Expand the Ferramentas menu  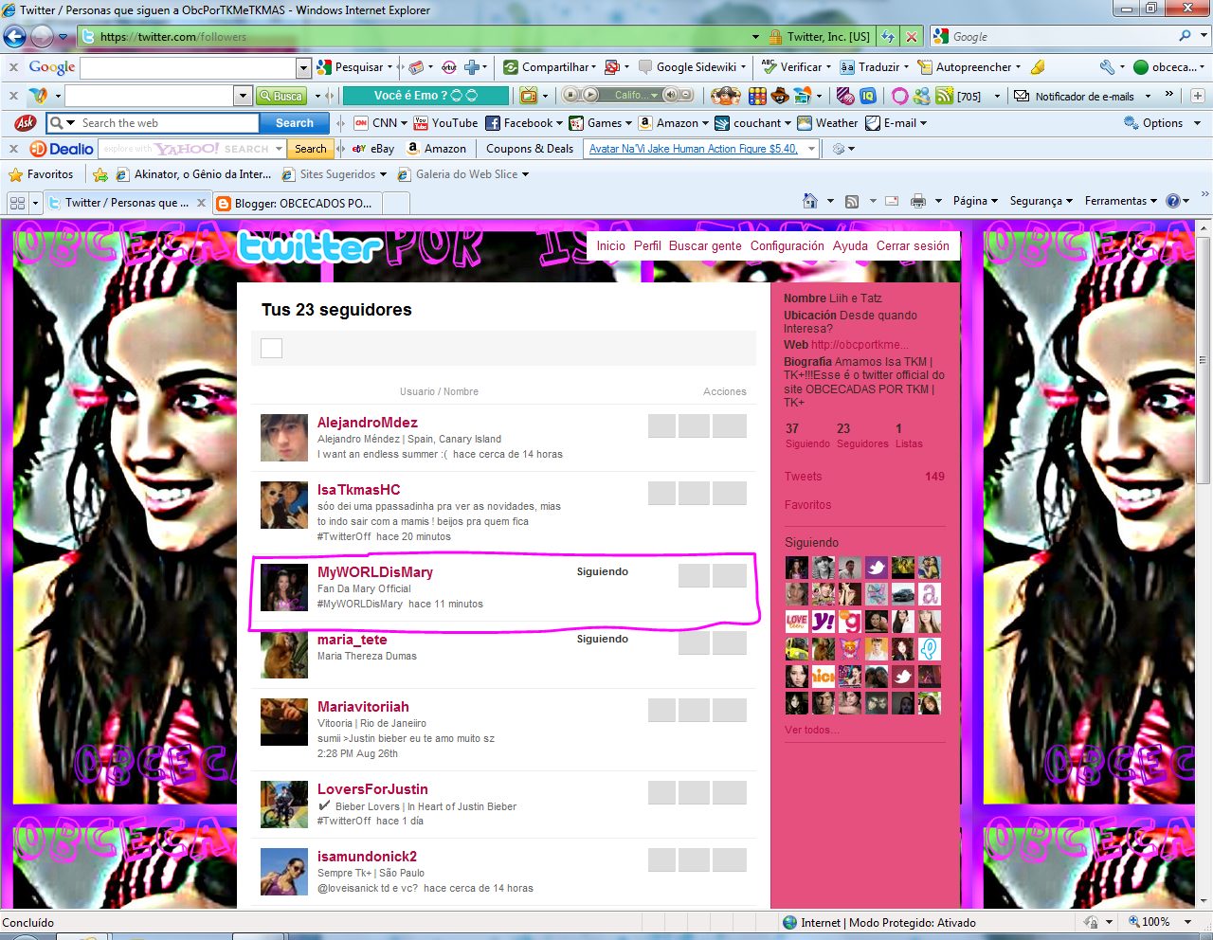(x=1120, y=201)
